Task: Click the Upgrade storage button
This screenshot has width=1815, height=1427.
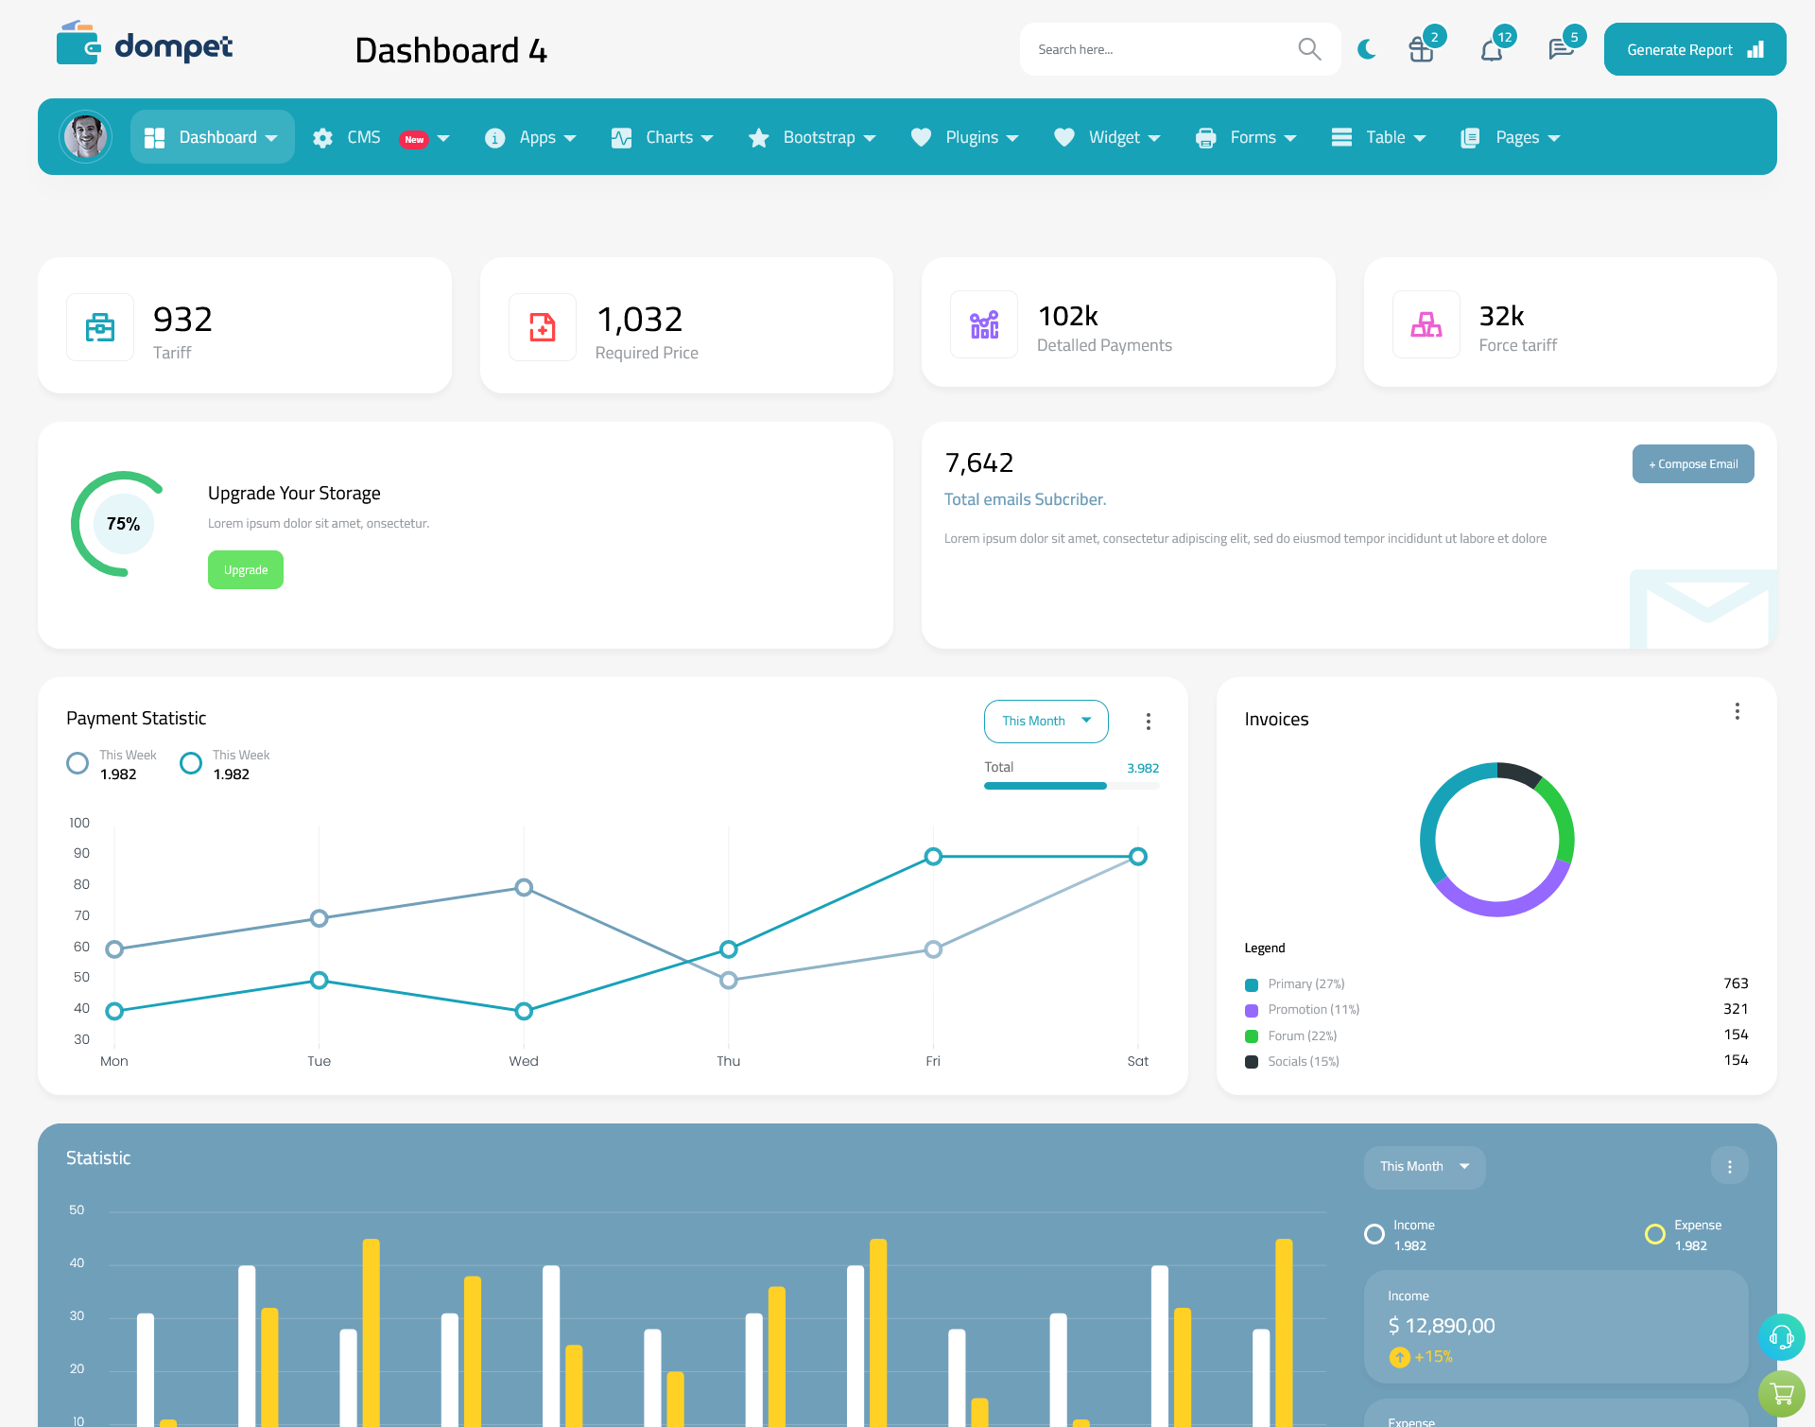Action: (x=245, y=569)
